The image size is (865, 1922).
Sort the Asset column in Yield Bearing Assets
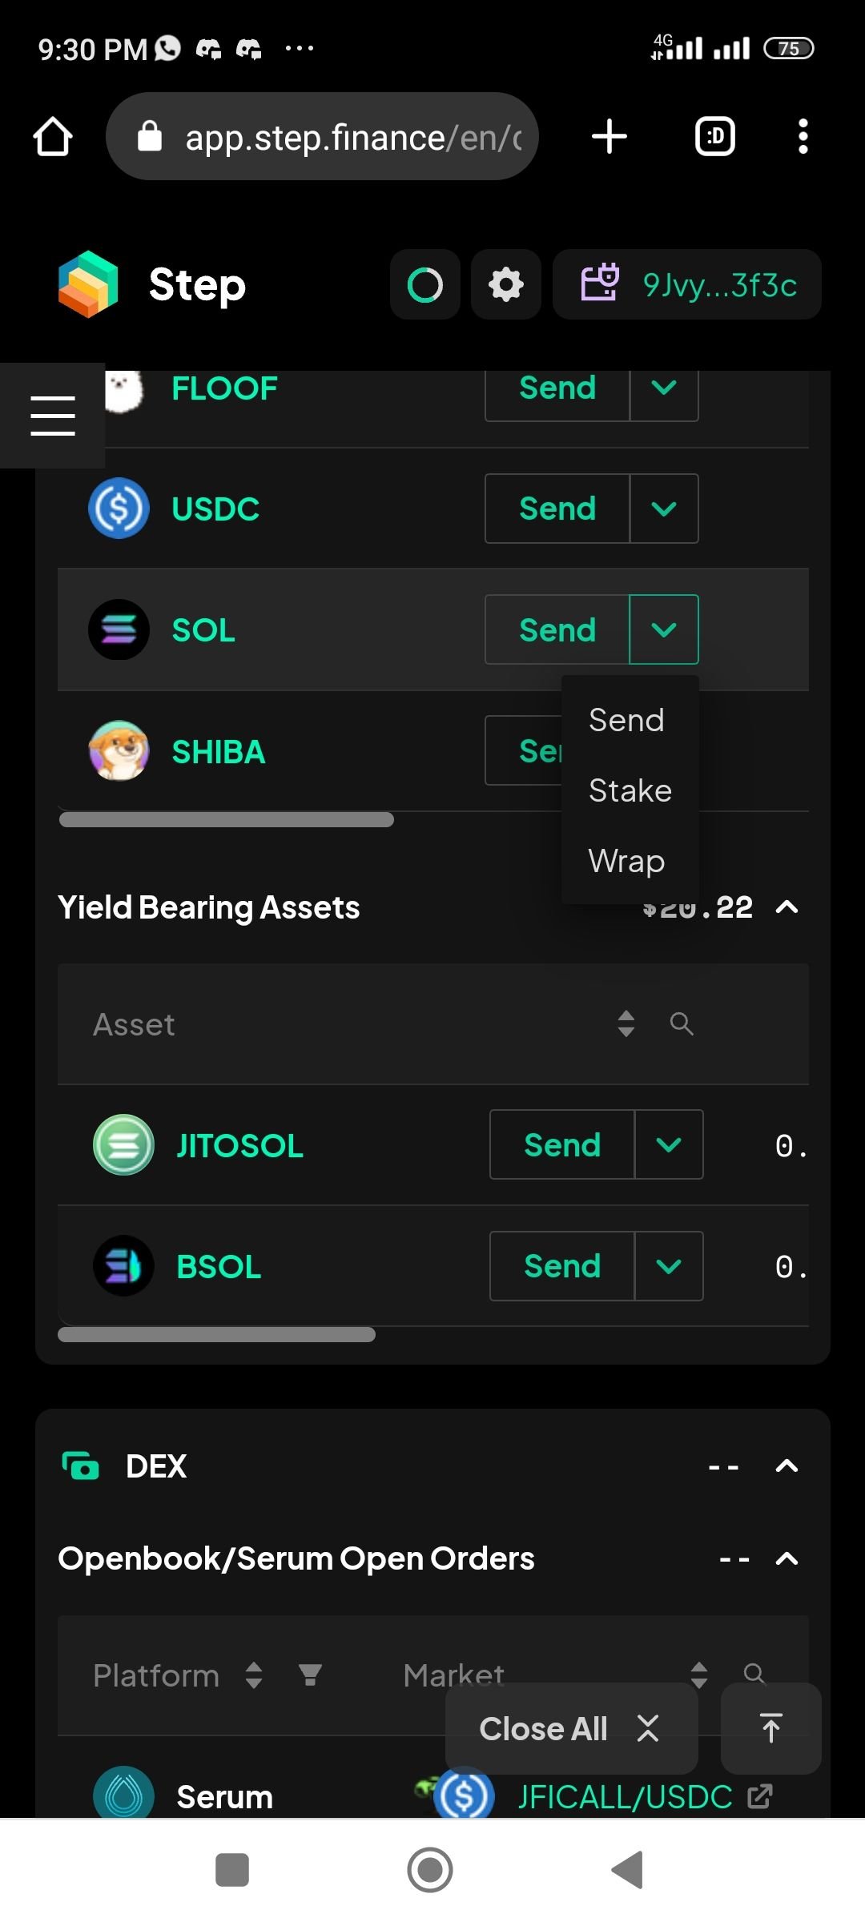click(x=626, y=1023)
